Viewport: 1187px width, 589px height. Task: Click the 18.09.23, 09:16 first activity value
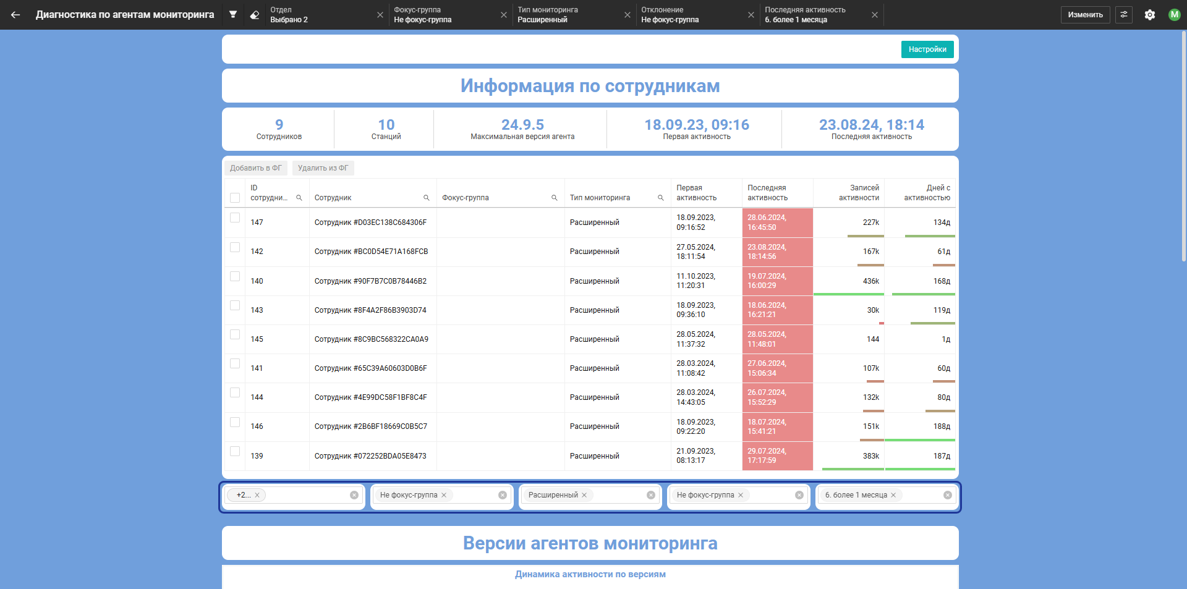697,125
